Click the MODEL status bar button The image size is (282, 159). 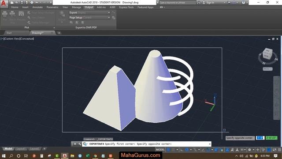(160, 150)
